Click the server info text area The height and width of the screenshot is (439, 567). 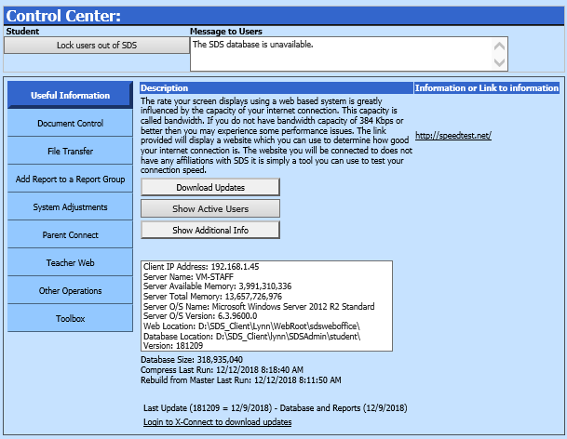tap(265, 305)
